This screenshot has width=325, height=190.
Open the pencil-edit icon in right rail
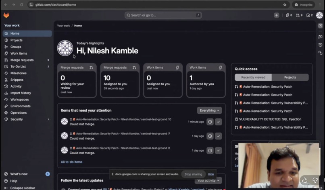tap(320, 26)
